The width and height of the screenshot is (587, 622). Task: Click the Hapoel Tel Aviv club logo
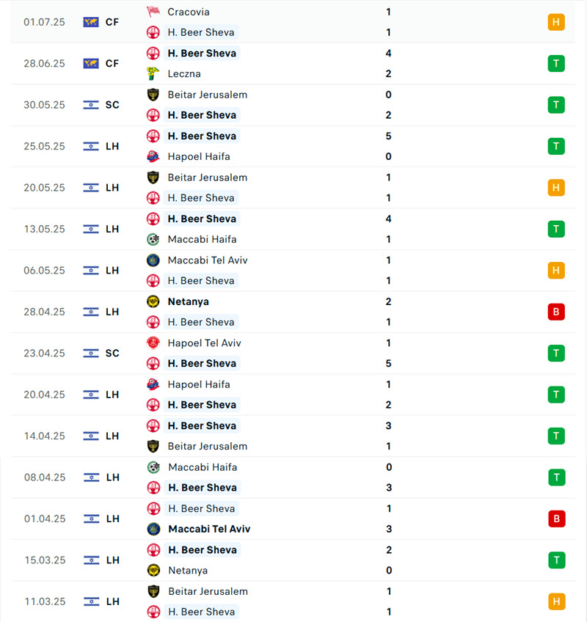(153, 343)
